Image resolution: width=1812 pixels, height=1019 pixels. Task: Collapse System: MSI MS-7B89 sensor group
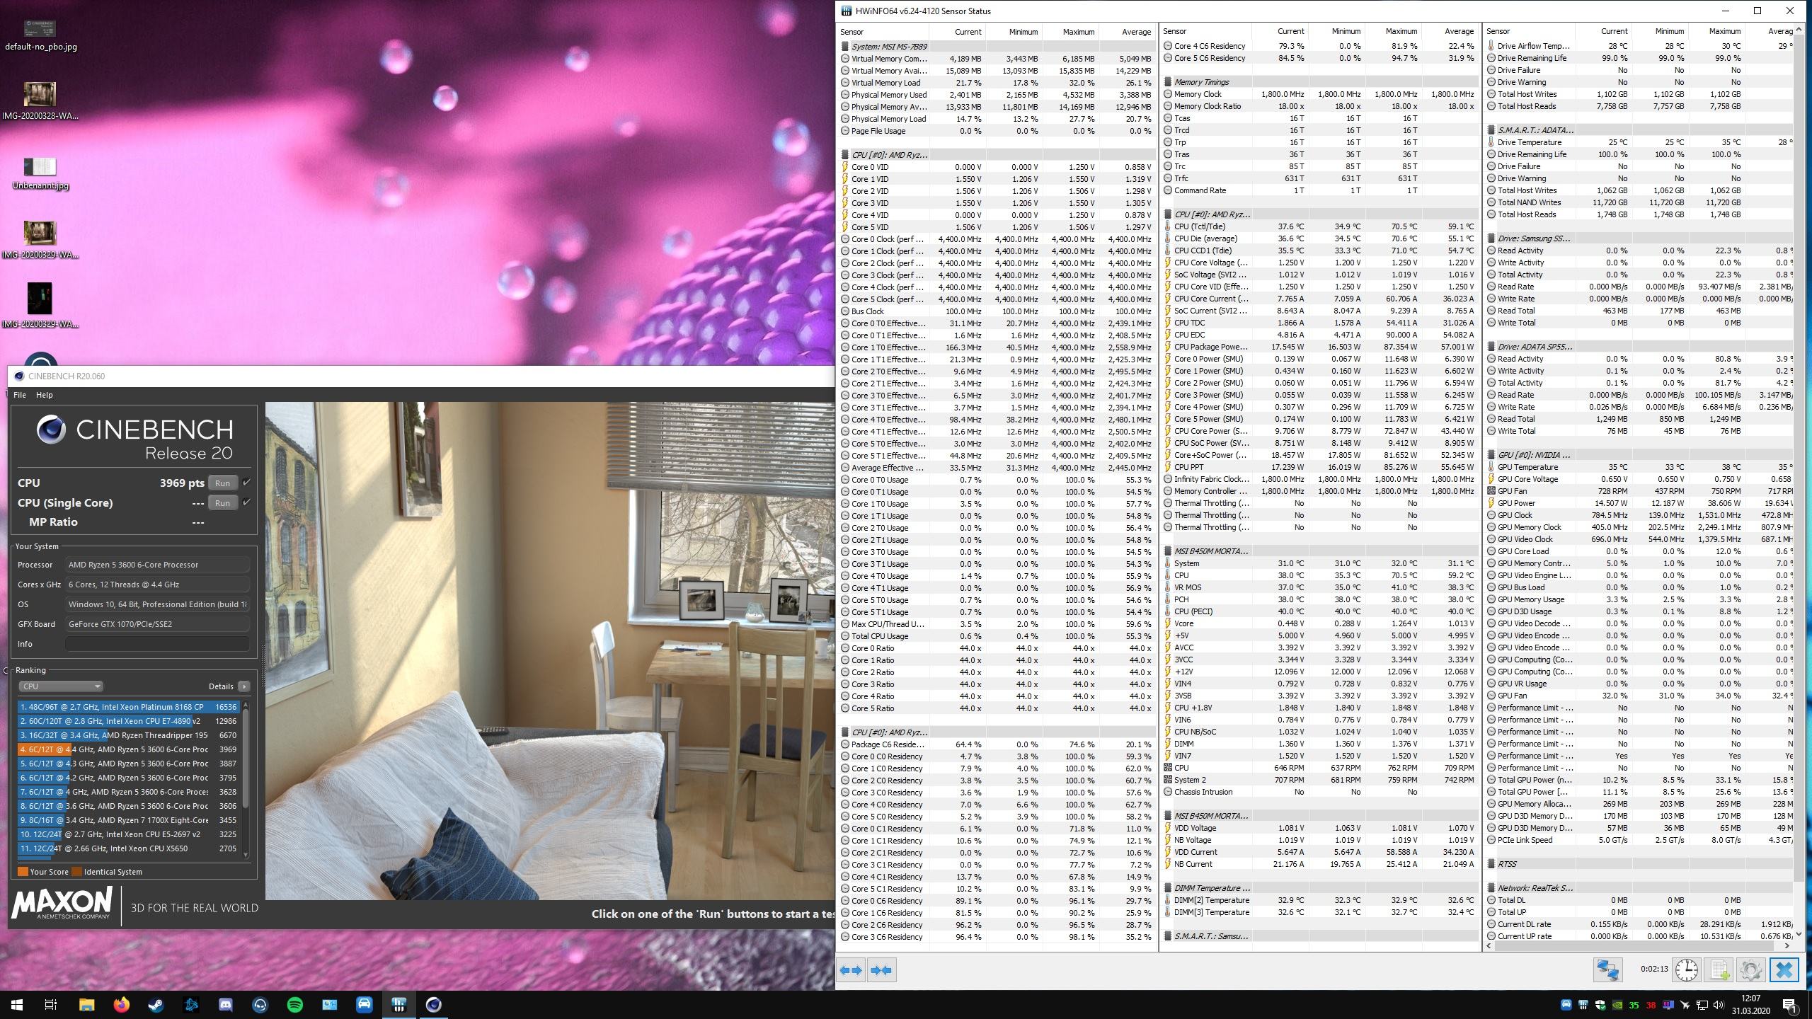889,47
